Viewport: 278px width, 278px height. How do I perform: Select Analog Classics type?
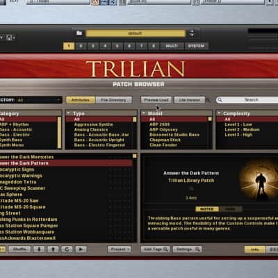[x=91, y=129]
